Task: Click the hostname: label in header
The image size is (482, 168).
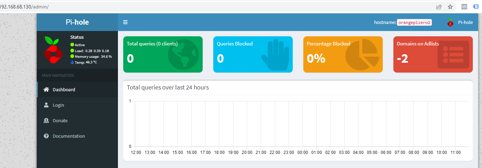Action: [x=385, y=22]
